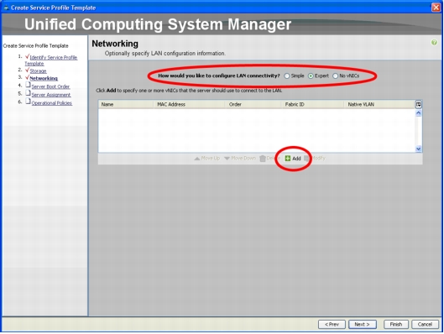444x334 pixels.
Task: Click the Move Down arrow icon
Action: tap(227, 159)
